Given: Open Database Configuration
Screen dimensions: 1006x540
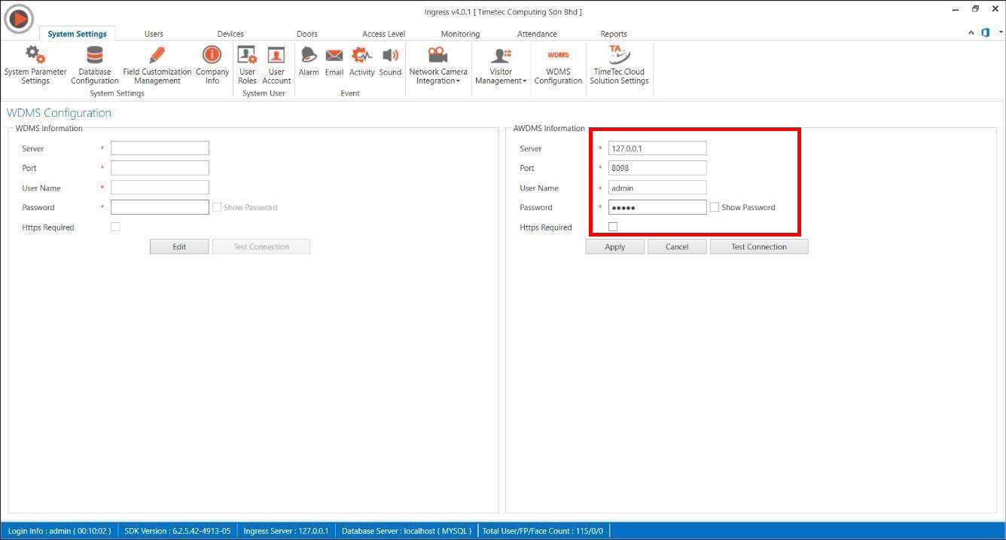Looking at the screenshot, I should (95, 65).
